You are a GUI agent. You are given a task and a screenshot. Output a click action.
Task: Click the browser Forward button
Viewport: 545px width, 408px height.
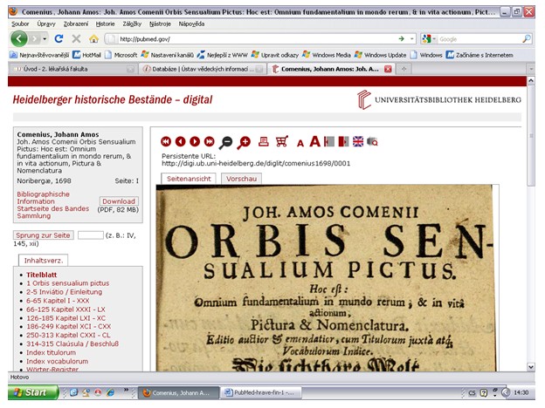(34, 38)
